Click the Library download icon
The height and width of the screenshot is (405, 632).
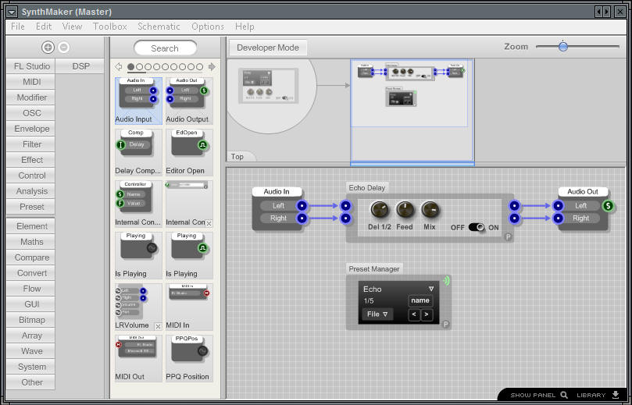pos(616,395)
